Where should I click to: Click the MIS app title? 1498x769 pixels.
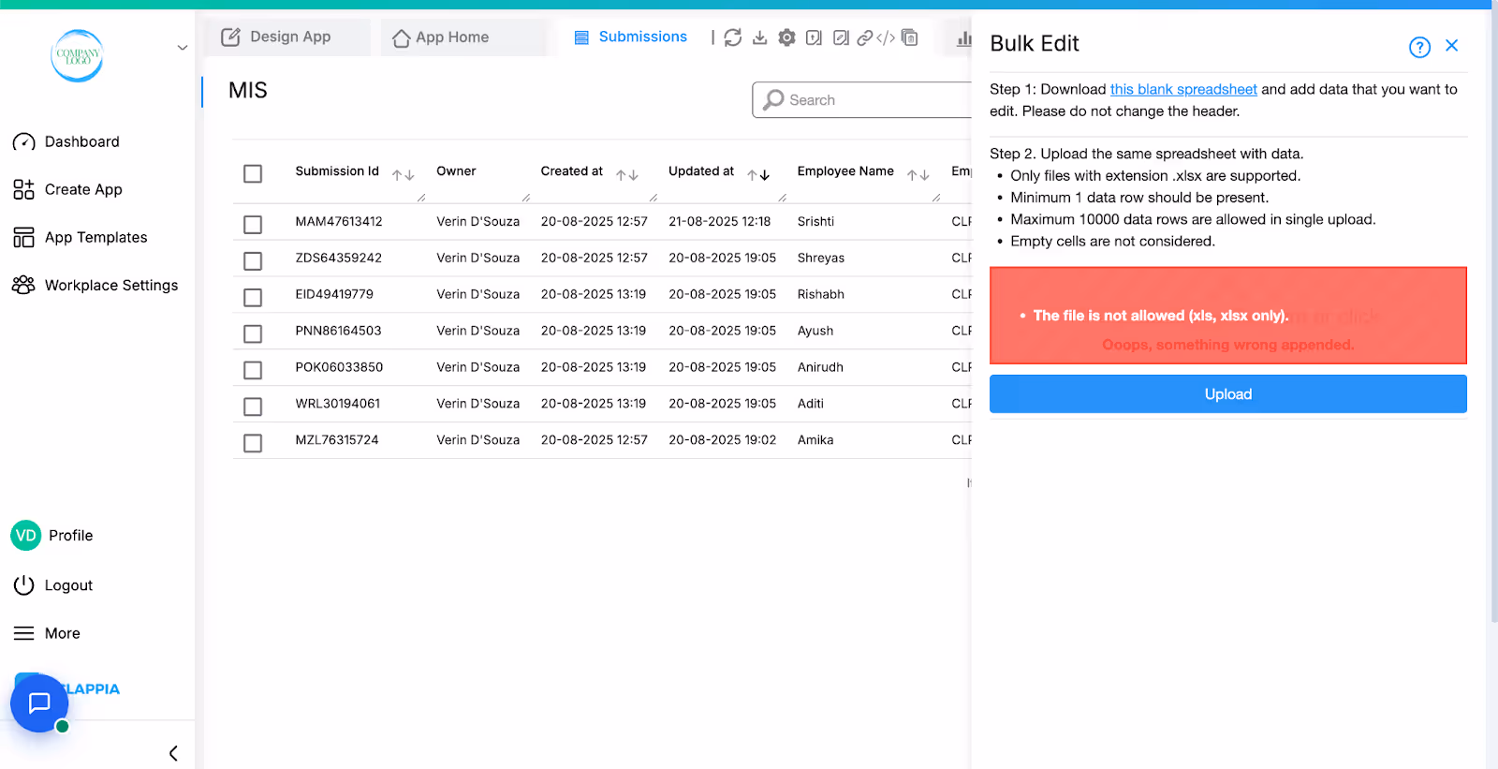[x=248, y=90]
